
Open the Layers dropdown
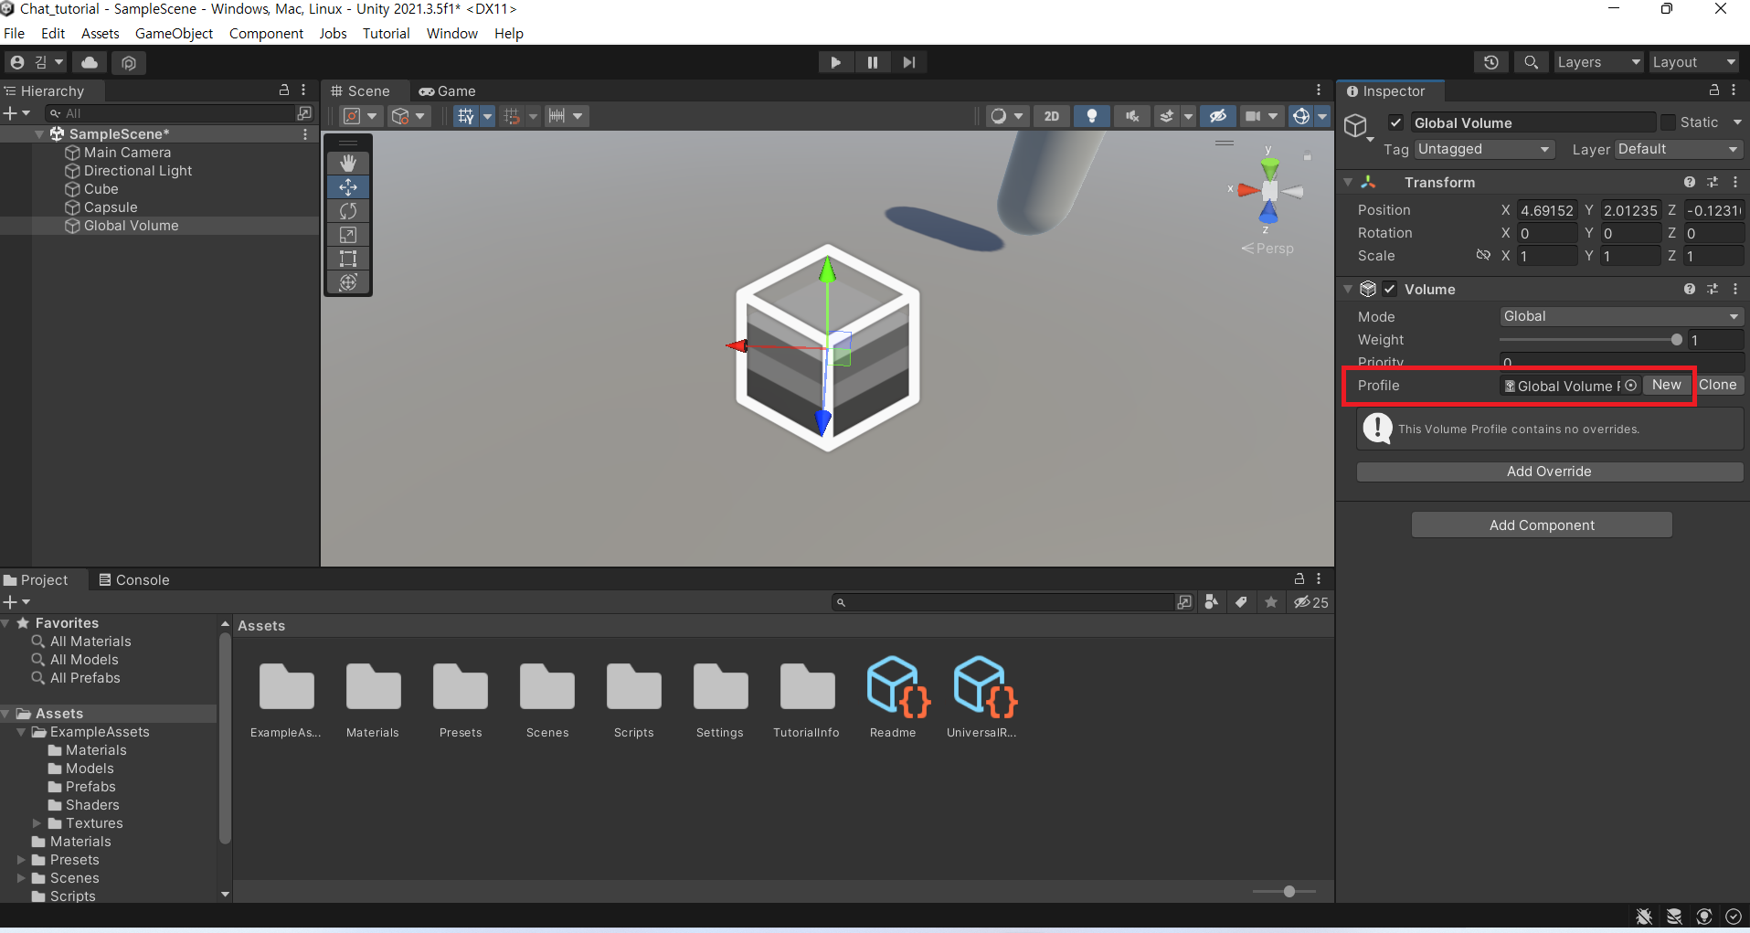1598,62
